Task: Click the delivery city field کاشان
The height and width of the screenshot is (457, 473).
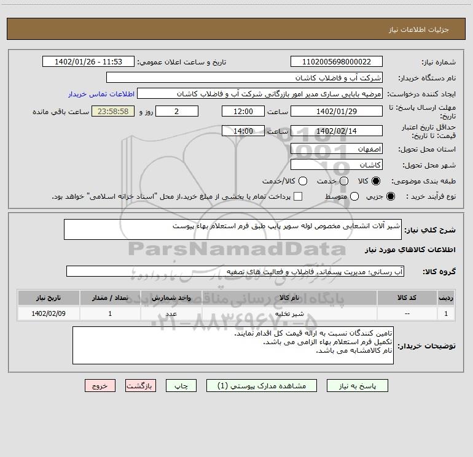Action: point(337,165)
